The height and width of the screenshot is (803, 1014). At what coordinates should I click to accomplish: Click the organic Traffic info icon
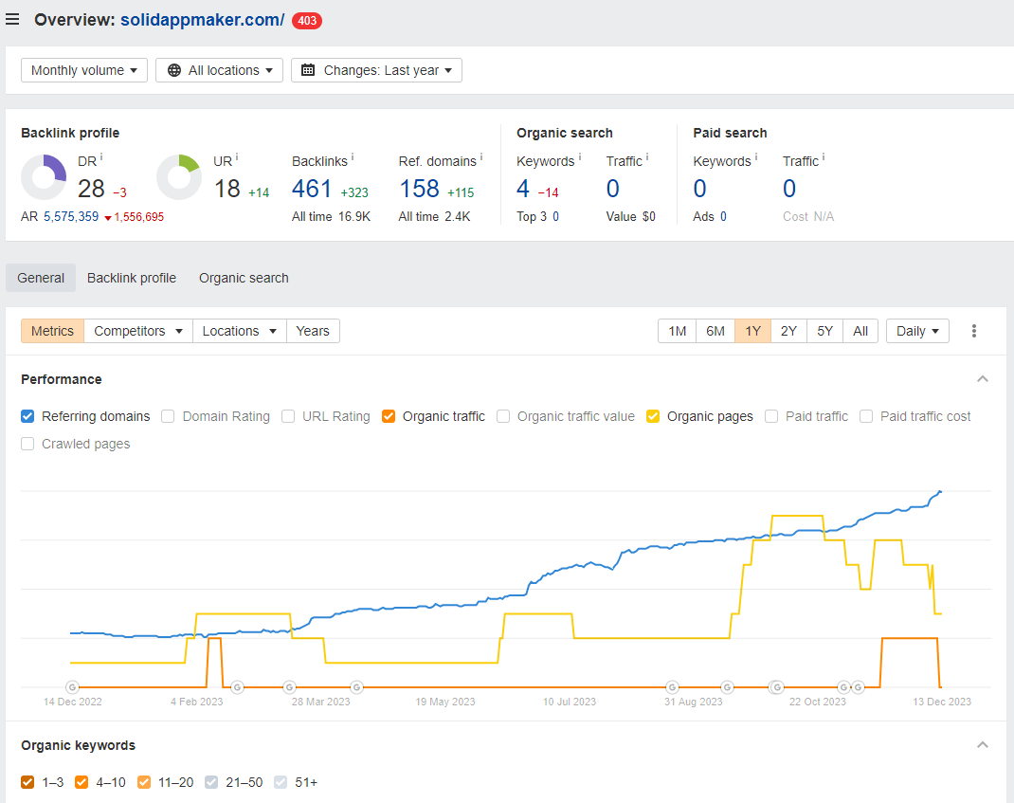647,157
